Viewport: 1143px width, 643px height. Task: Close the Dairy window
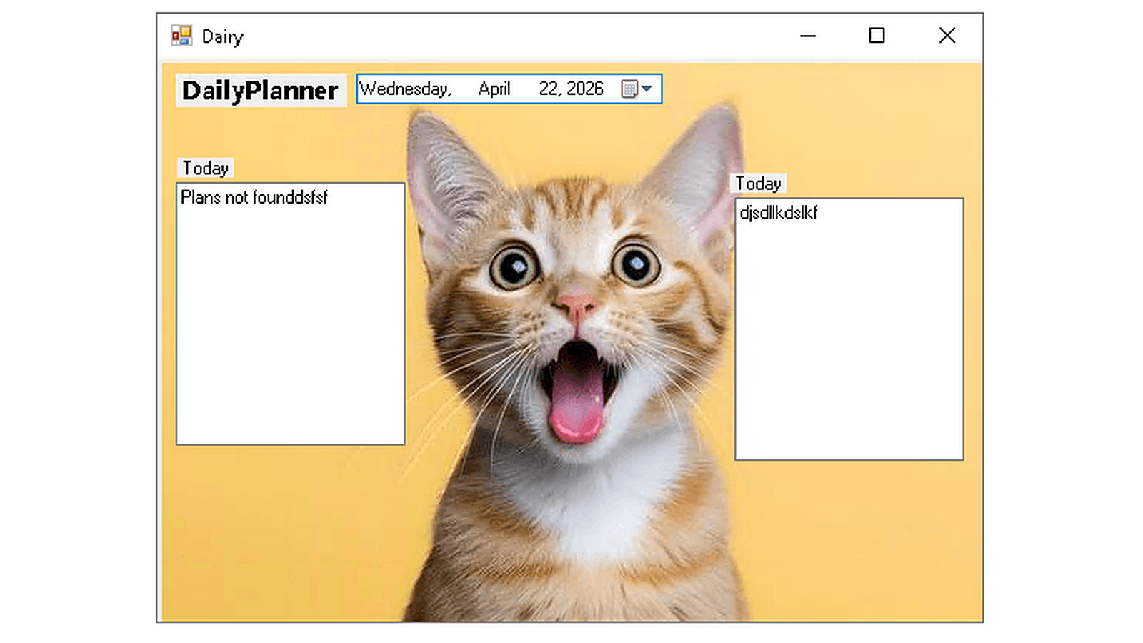[947, 36]
